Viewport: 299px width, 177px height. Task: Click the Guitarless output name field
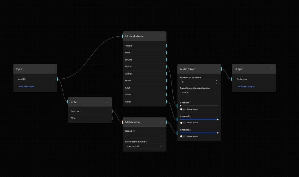pos(253,79)
